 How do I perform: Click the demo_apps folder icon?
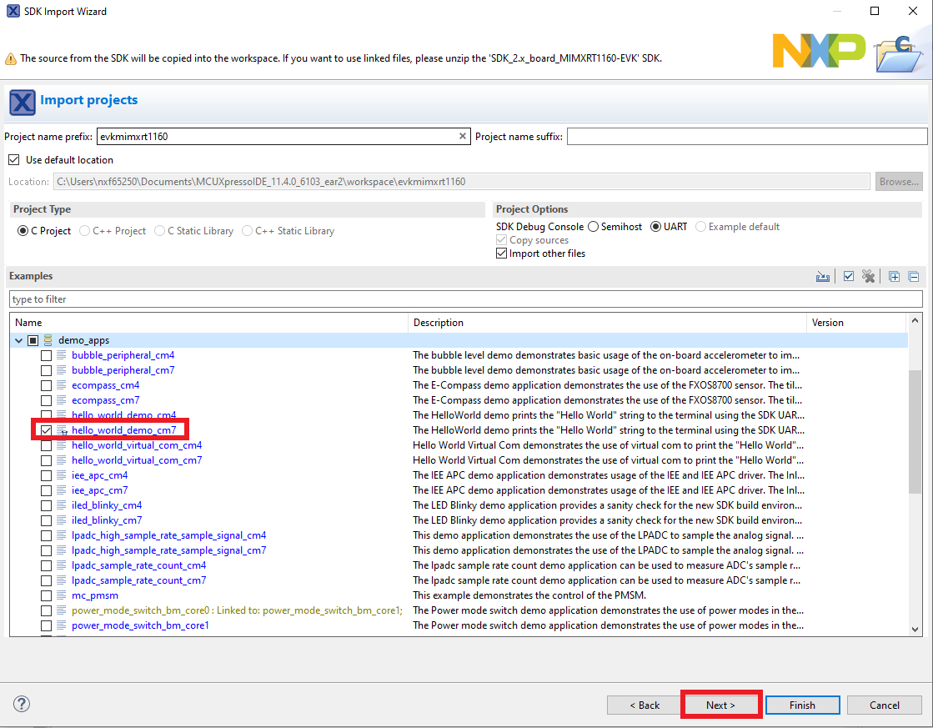(x=48, y=340)
